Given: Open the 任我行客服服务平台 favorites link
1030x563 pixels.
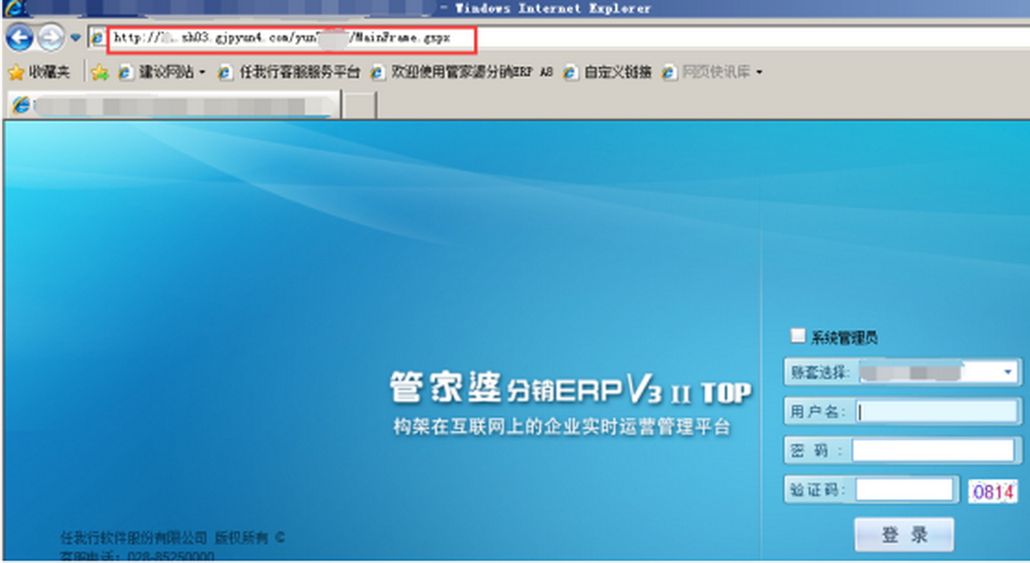Looking at the screenshot, I should (x=289, y=73).
